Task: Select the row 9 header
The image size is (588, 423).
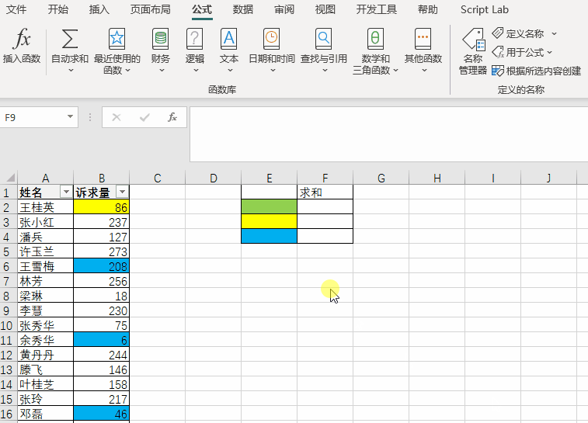Action: point(9,310)
